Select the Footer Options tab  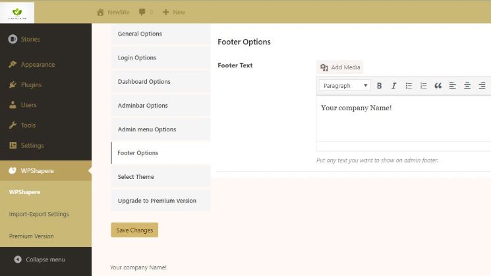tap(161, 153)
